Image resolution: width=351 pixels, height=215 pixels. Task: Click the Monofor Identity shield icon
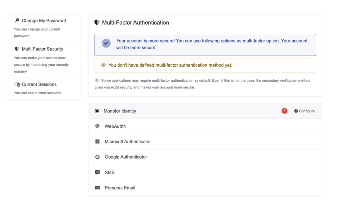97,111
